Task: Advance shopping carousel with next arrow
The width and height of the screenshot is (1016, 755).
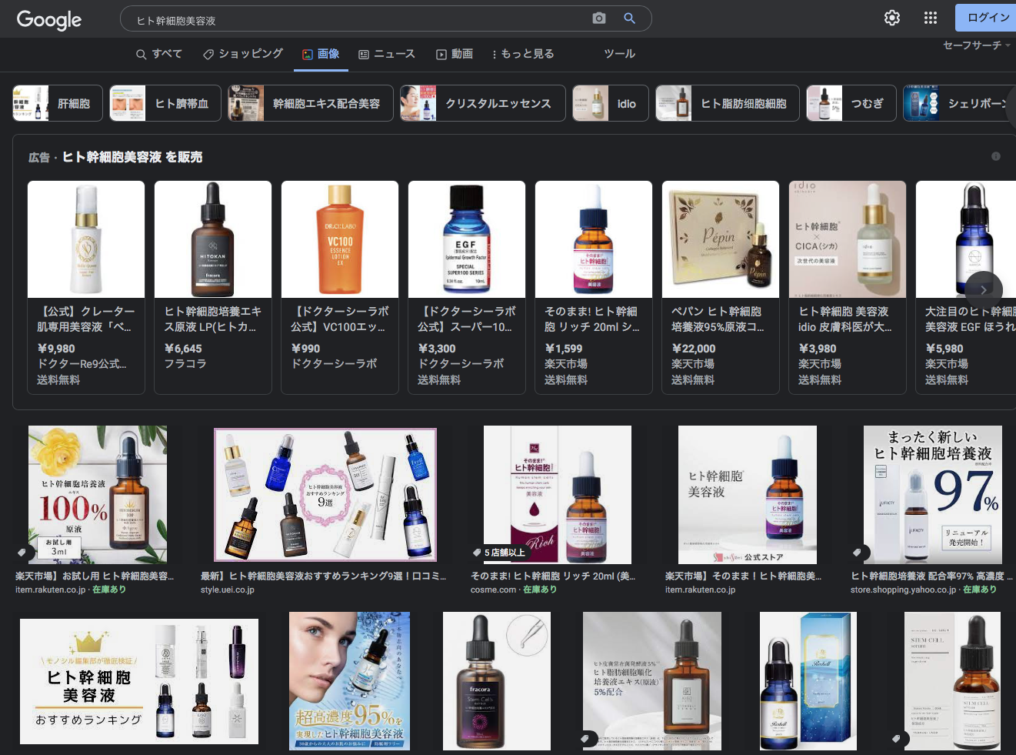Action: (x=984, y=289)
